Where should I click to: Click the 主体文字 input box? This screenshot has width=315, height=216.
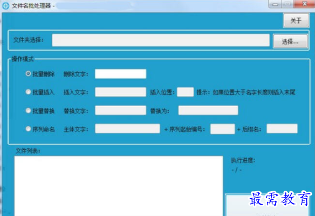(x=127, y=129)
